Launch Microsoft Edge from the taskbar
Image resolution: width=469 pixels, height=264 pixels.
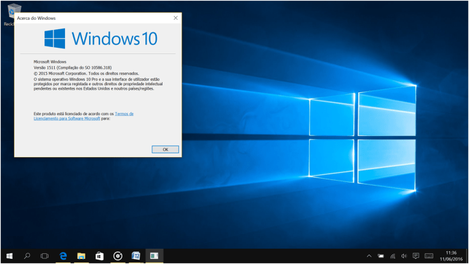point(64,256)
